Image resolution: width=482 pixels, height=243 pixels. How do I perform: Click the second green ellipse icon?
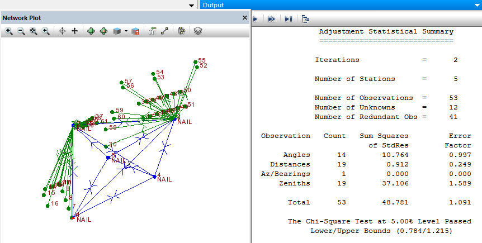(103, 31)
